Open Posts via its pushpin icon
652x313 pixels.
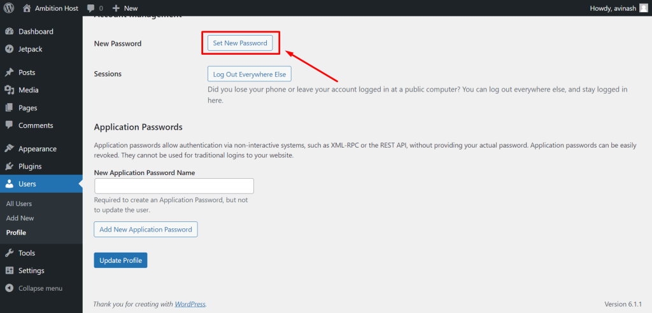point(9,73)
